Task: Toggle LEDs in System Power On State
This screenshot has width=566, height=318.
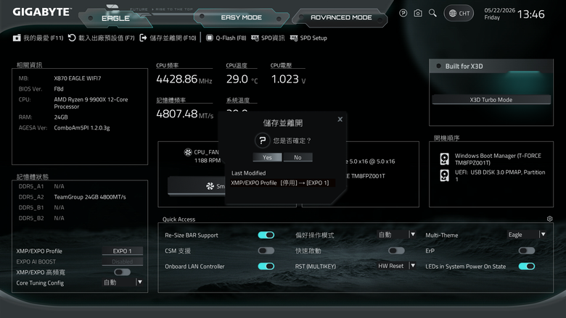Action: pyautogui.click(x=527, y=266)
